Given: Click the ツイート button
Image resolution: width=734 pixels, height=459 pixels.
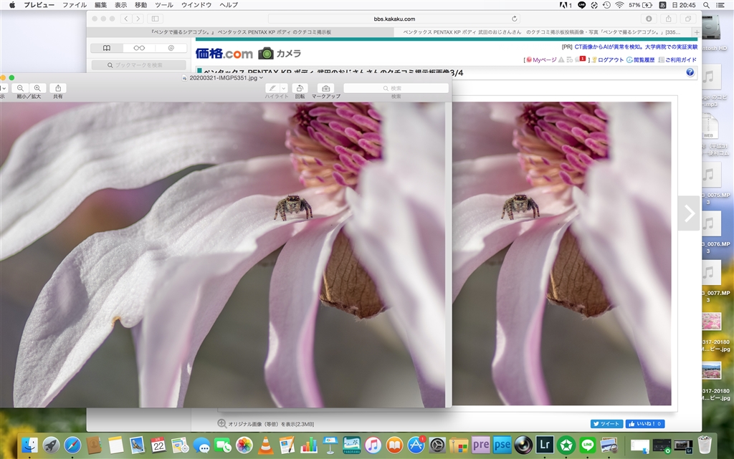Looking at the screenshot, I should tap(606, 424).
